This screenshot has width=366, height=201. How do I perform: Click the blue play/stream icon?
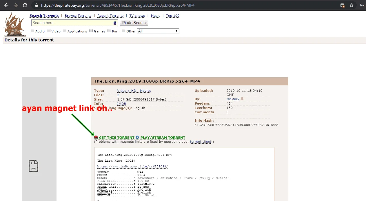tap(137, 138)
